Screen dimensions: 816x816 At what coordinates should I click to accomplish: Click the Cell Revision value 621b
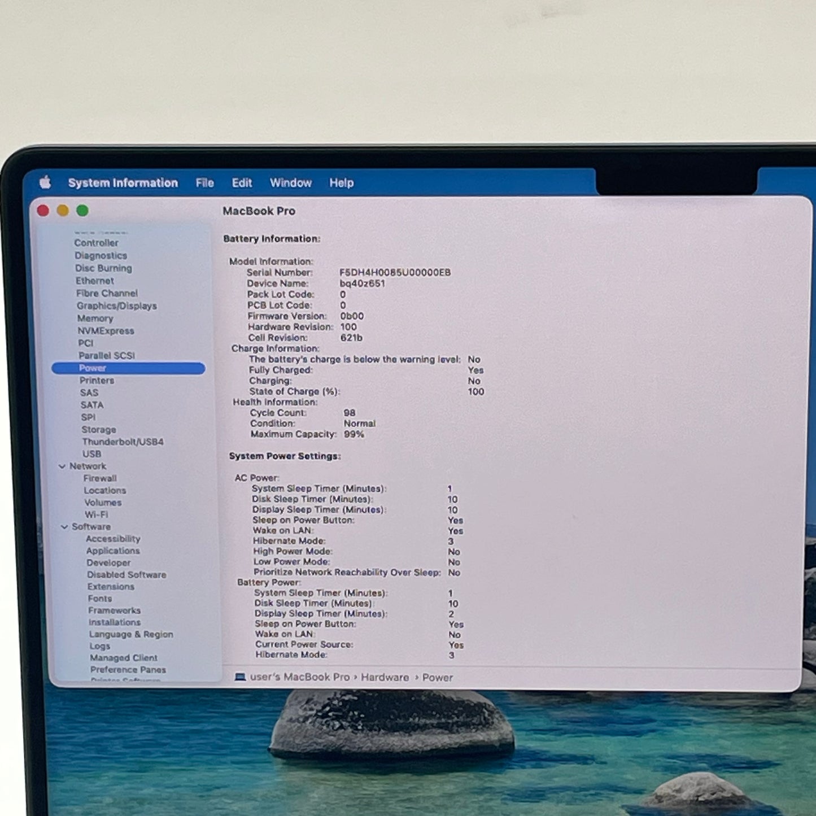tap(351, 338)
